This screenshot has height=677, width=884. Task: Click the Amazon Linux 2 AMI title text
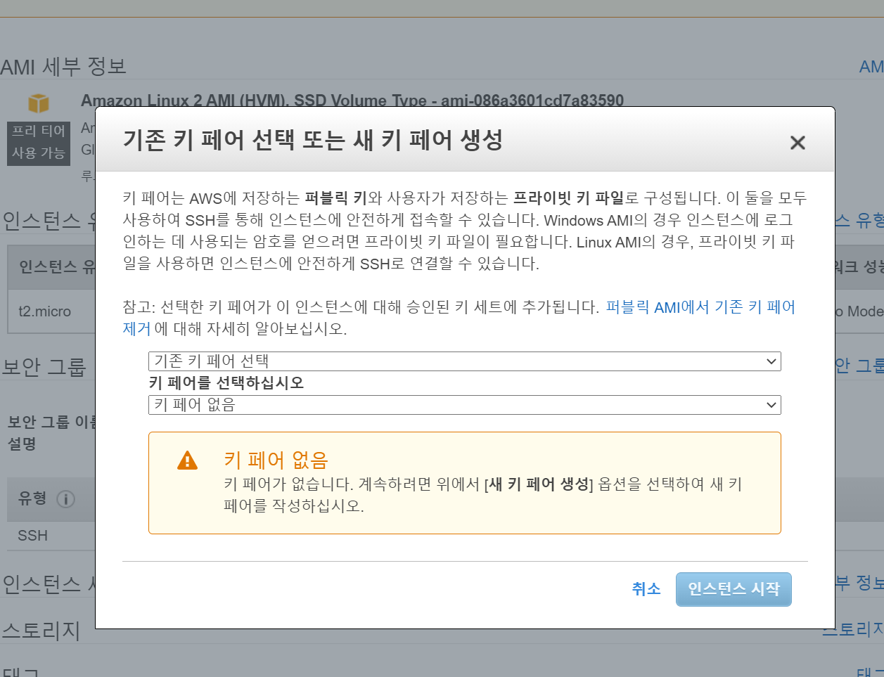click(352, 101)
